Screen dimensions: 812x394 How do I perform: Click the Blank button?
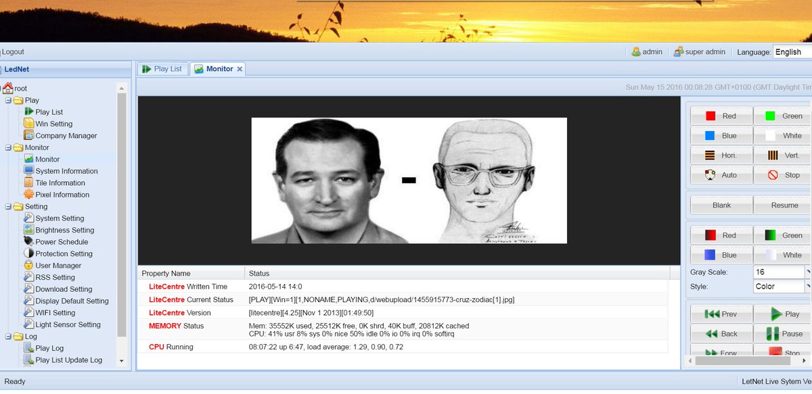[721, 205]
